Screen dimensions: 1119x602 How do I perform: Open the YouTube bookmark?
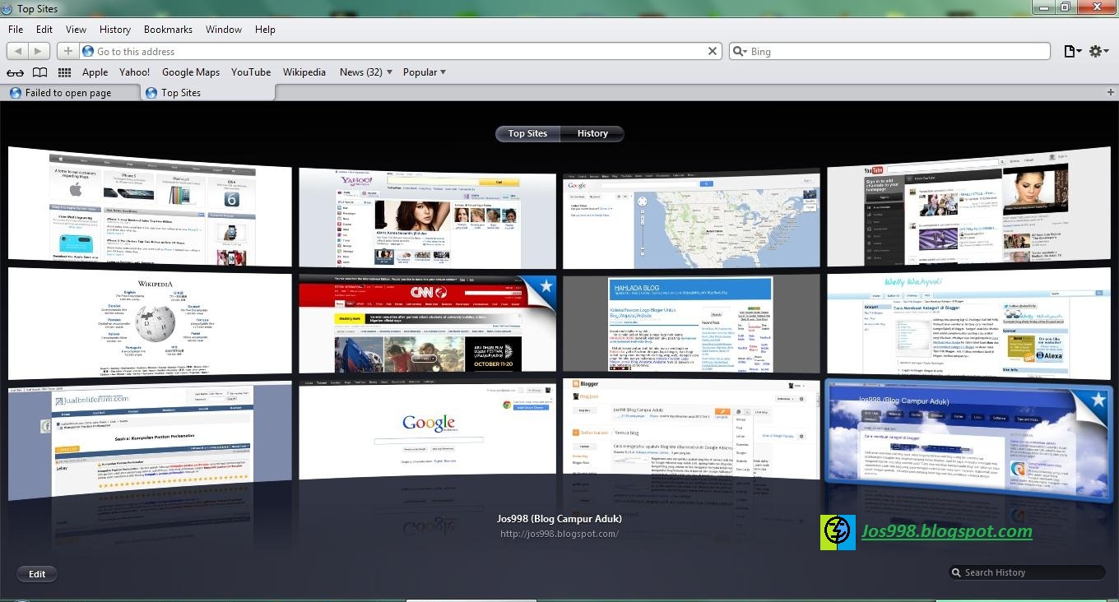(251, 72)
